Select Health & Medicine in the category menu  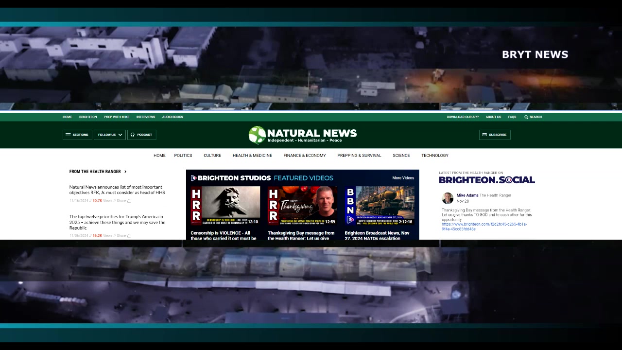(252, 156)
